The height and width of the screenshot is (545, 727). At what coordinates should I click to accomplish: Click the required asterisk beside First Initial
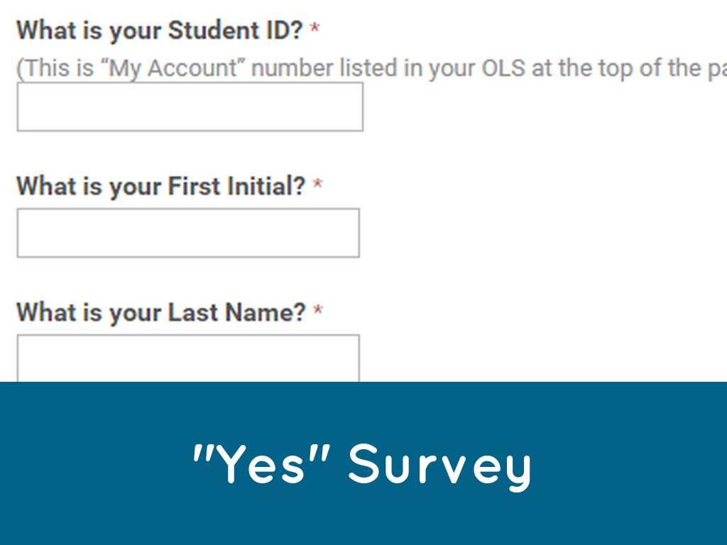(317, 187)
